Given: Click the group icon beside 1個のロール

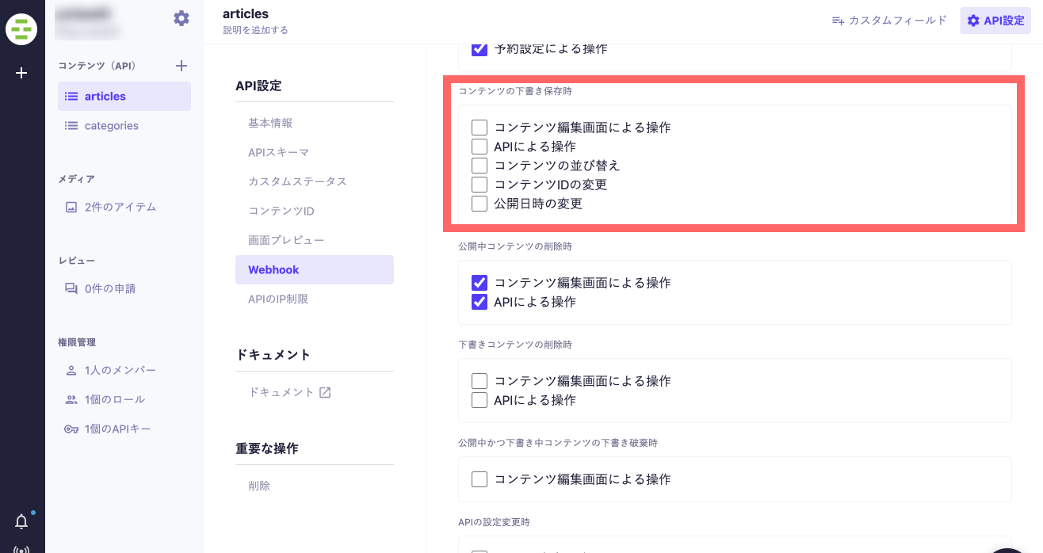Looking at the screenshot, I should 71,400.
